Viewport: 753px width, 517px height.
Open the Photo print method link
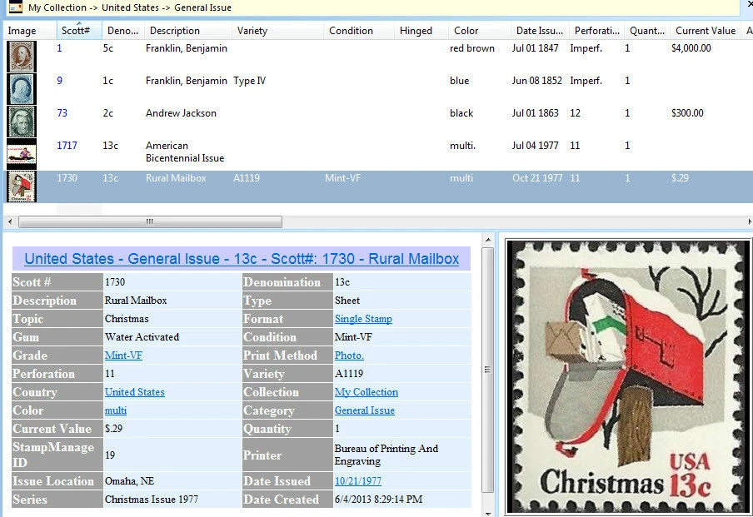(348, 355)
